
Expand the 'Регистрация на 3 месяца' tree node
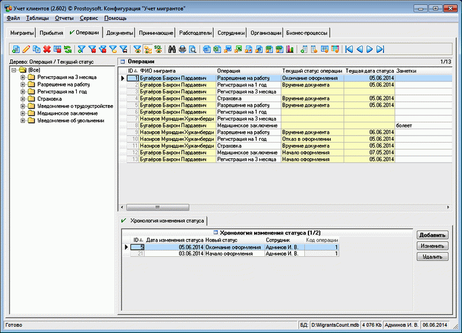click(23, 77)
